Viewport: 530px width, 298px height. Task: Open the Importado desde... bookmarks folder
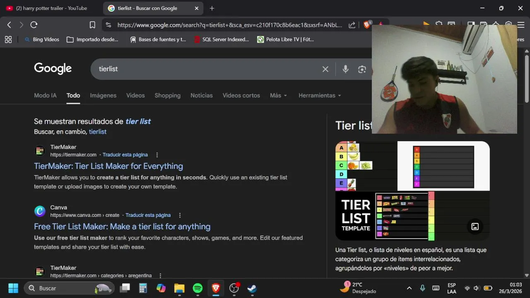pos(92,39)
